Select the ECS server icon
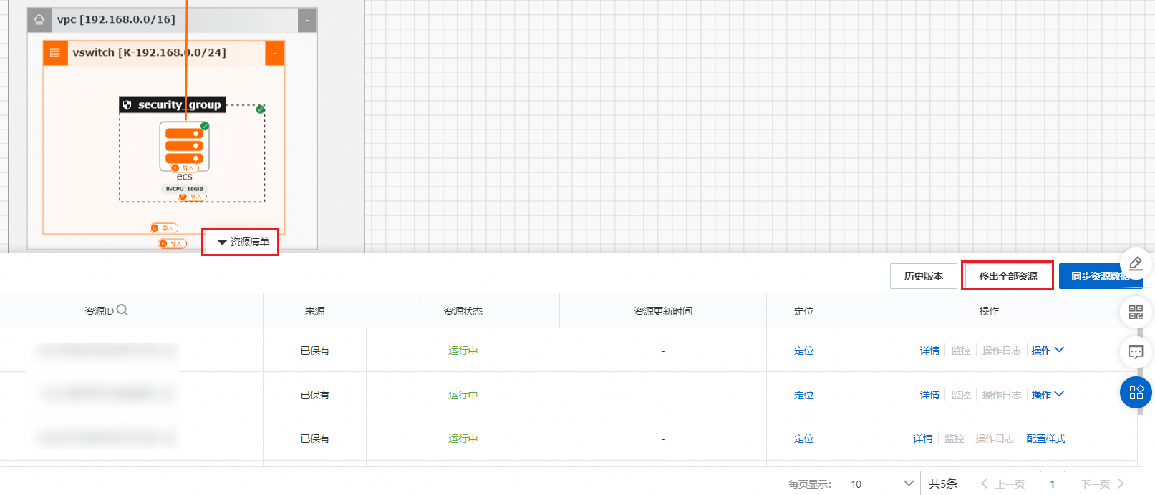 184,146
